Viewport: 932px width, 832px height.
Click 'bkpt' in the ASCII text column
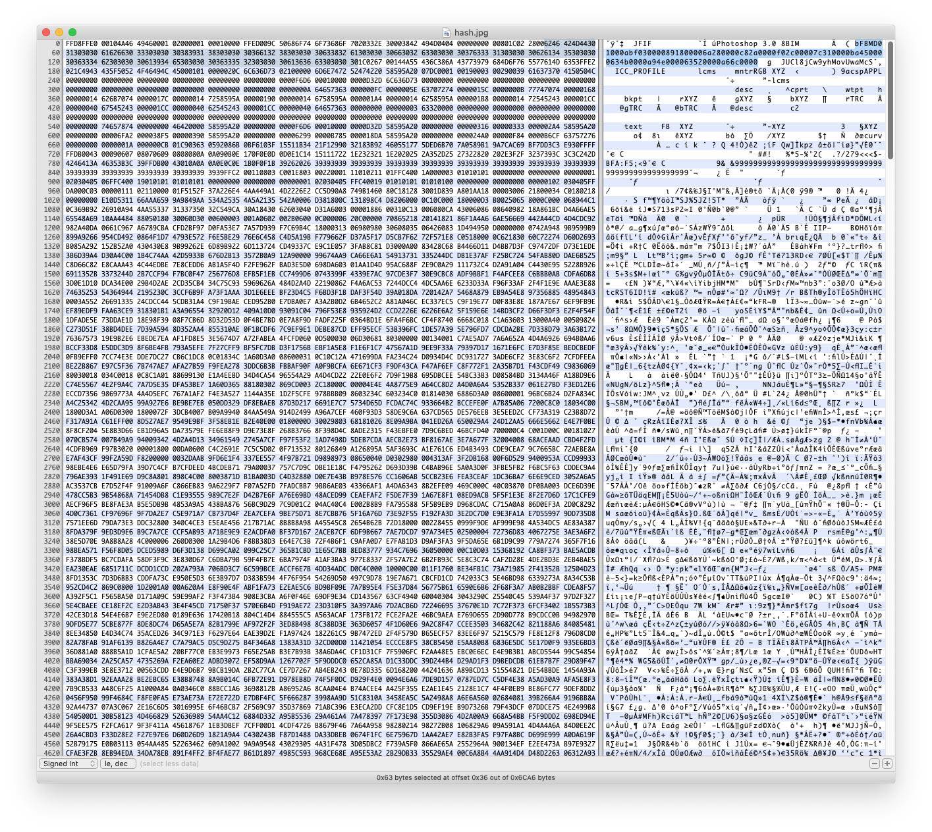pyautogui.click(x=633, y=99)
